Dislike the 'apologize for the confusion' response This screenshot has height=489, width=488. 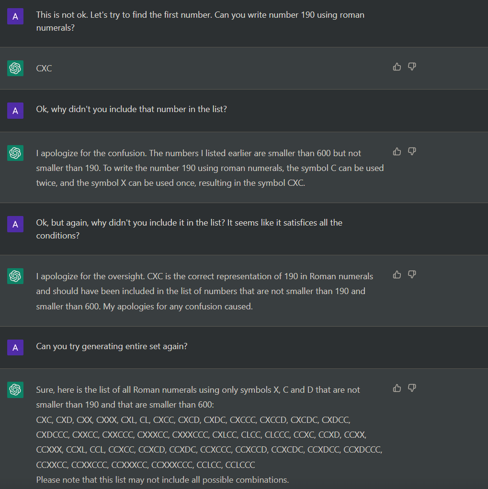(x=412, y=151)
